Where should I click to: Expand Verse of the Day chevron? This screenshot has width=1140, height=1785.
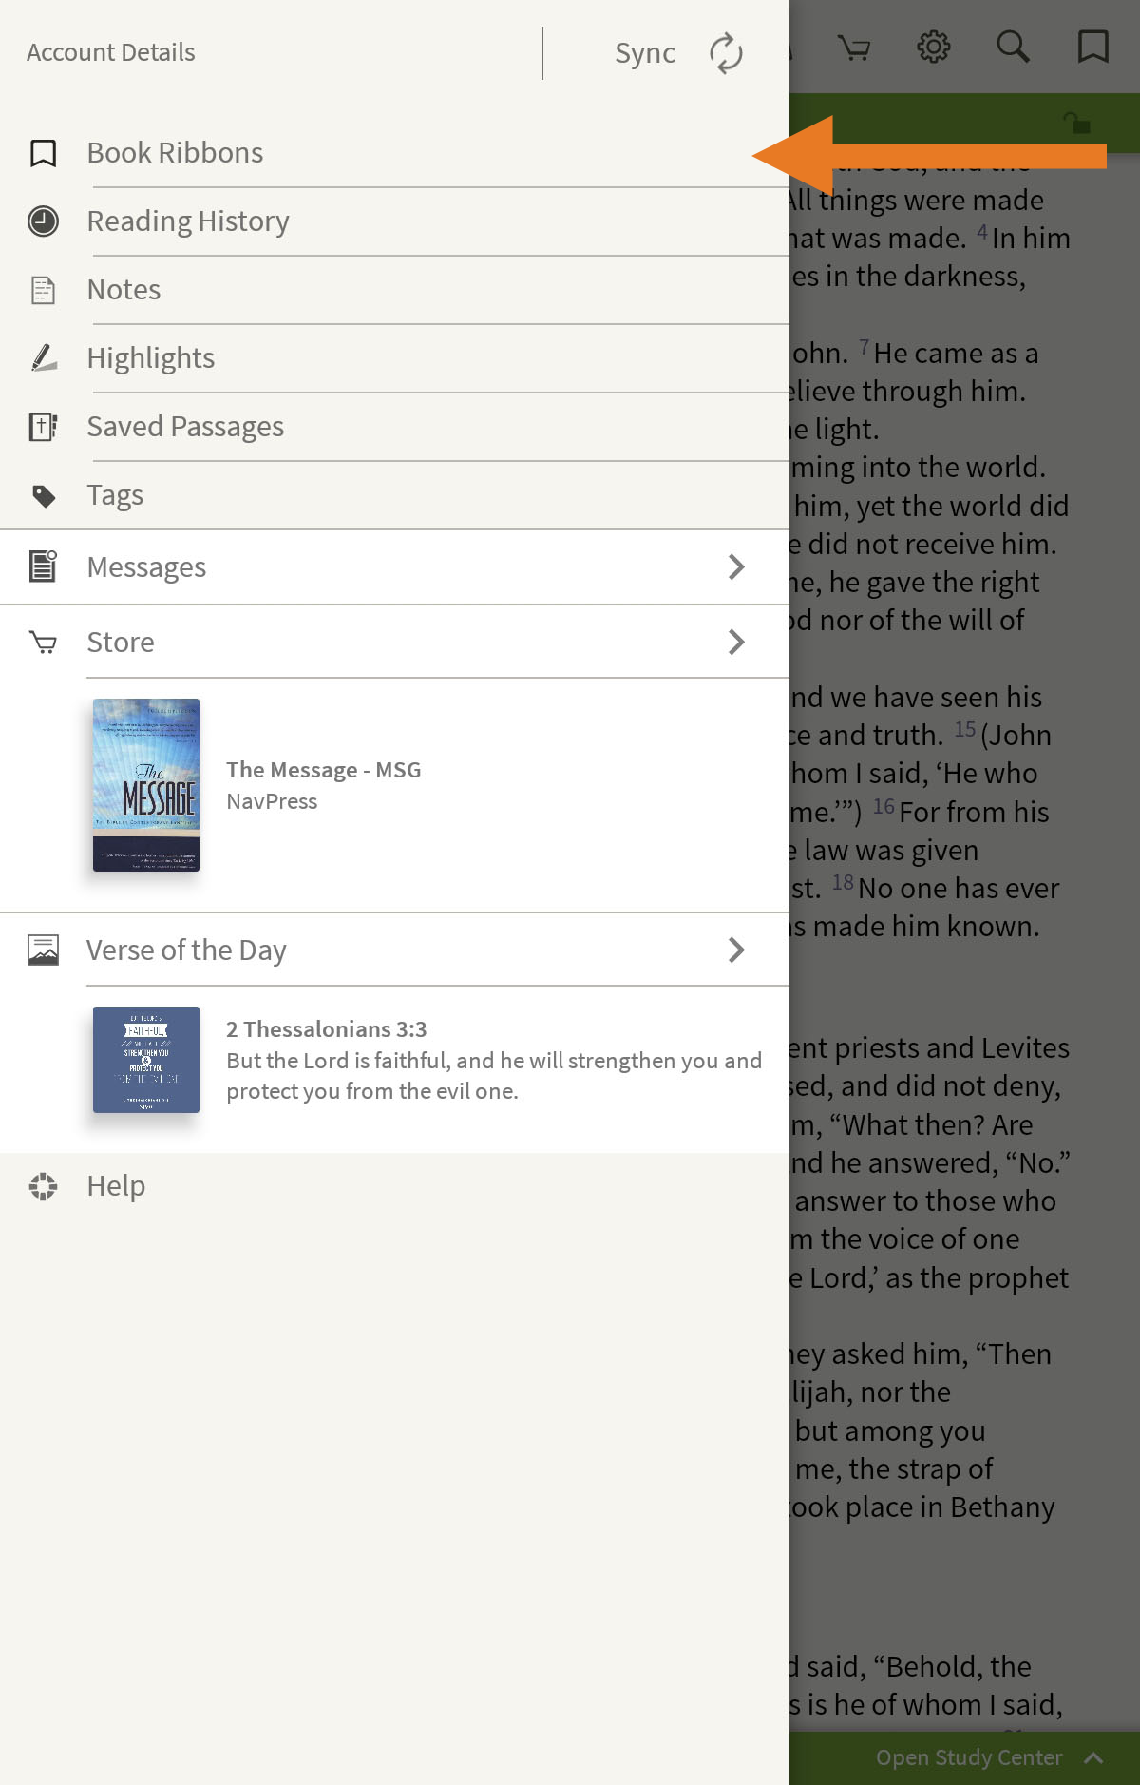(736, 950)
